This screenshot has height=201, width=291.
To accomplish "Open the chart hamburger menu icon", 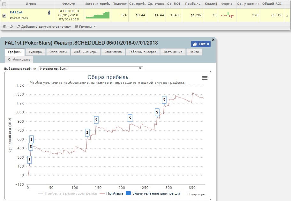I will 205,78.
